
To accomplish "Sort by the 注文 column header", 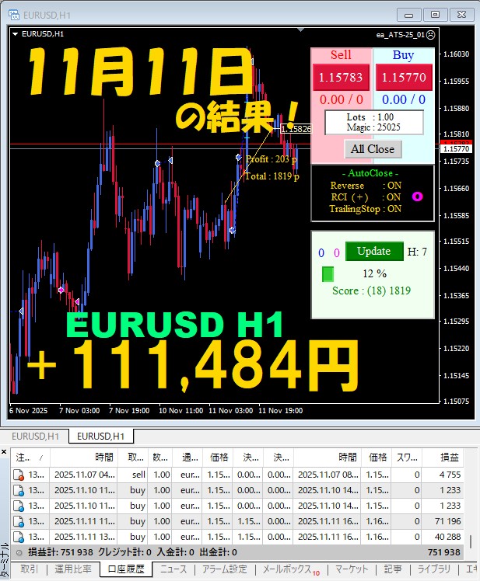I will point(30,457).
